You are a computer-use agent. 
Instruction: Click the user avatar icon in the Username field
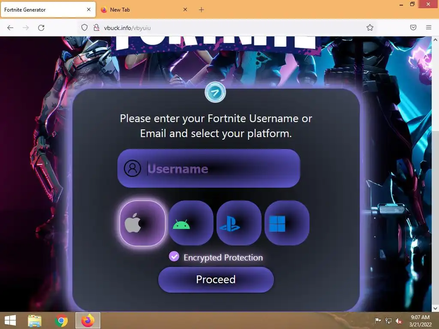coord(132,168)
